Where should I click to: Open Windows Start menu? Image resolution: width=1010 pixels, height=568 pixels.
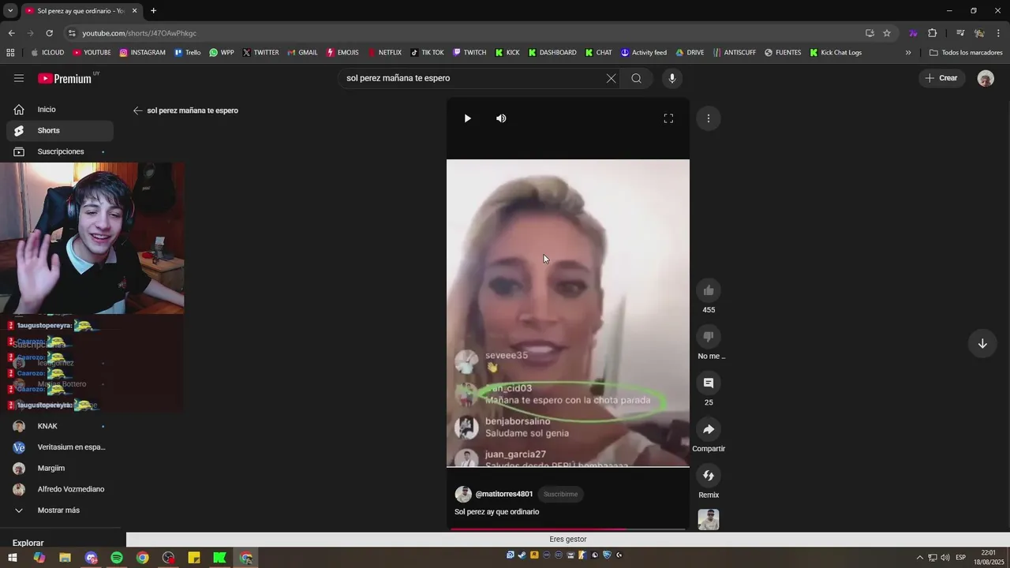[x=13, y=558]
